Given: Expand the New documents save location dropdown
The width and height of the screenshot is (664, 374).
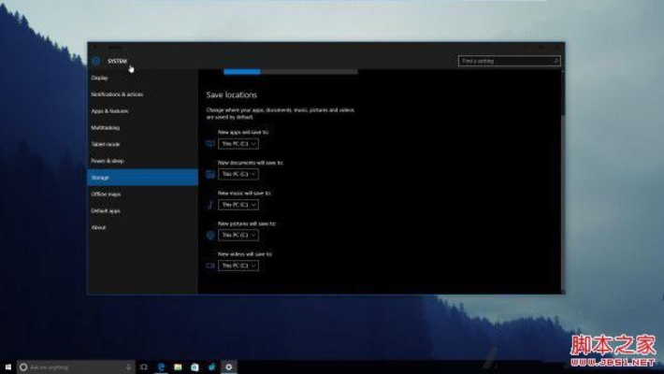Looking at the screenshot, I should point(238,174).
